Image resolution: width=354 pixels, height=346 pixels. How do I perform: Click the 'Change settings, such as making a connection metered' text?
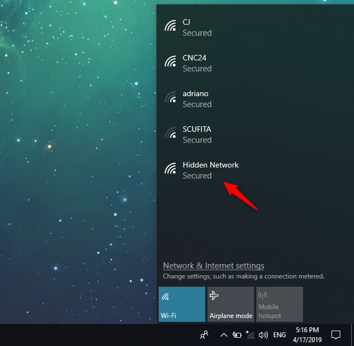[x=244, y=276]
